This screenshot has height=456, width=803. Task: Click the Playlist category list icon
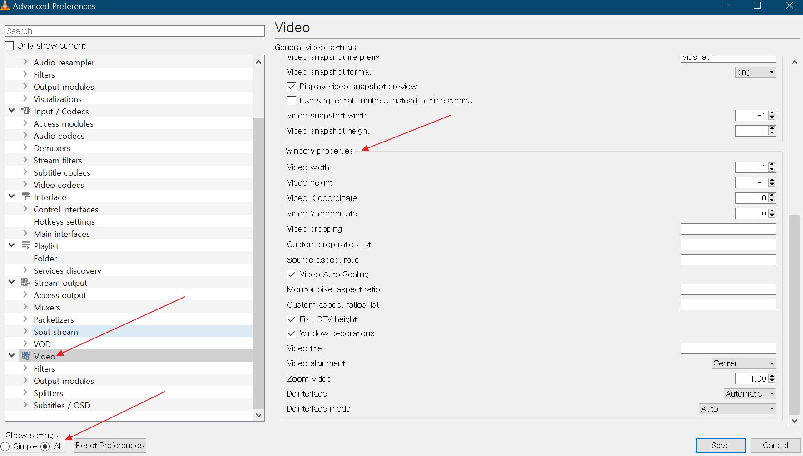26,246
